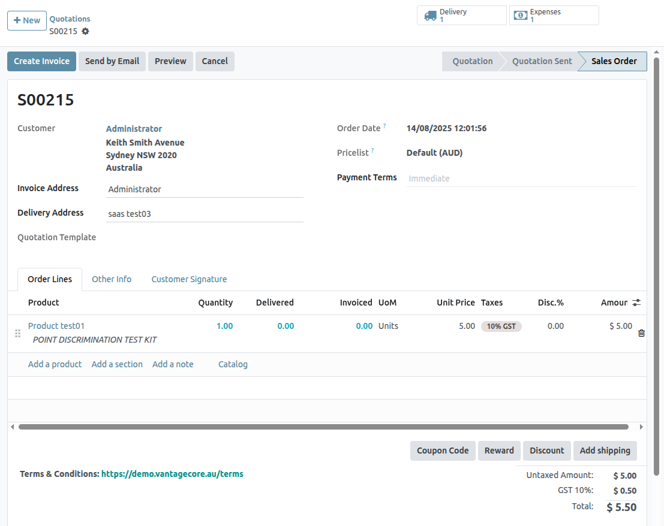Open the Payment Terms dropdown field
This screenshot has height=526, width=664.
[521, 179]
